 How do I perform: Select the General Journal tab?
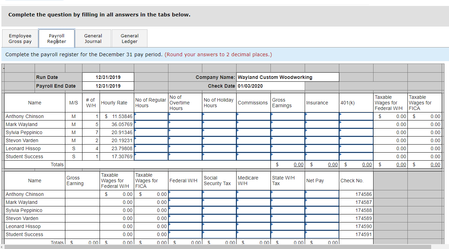point(93,38)
